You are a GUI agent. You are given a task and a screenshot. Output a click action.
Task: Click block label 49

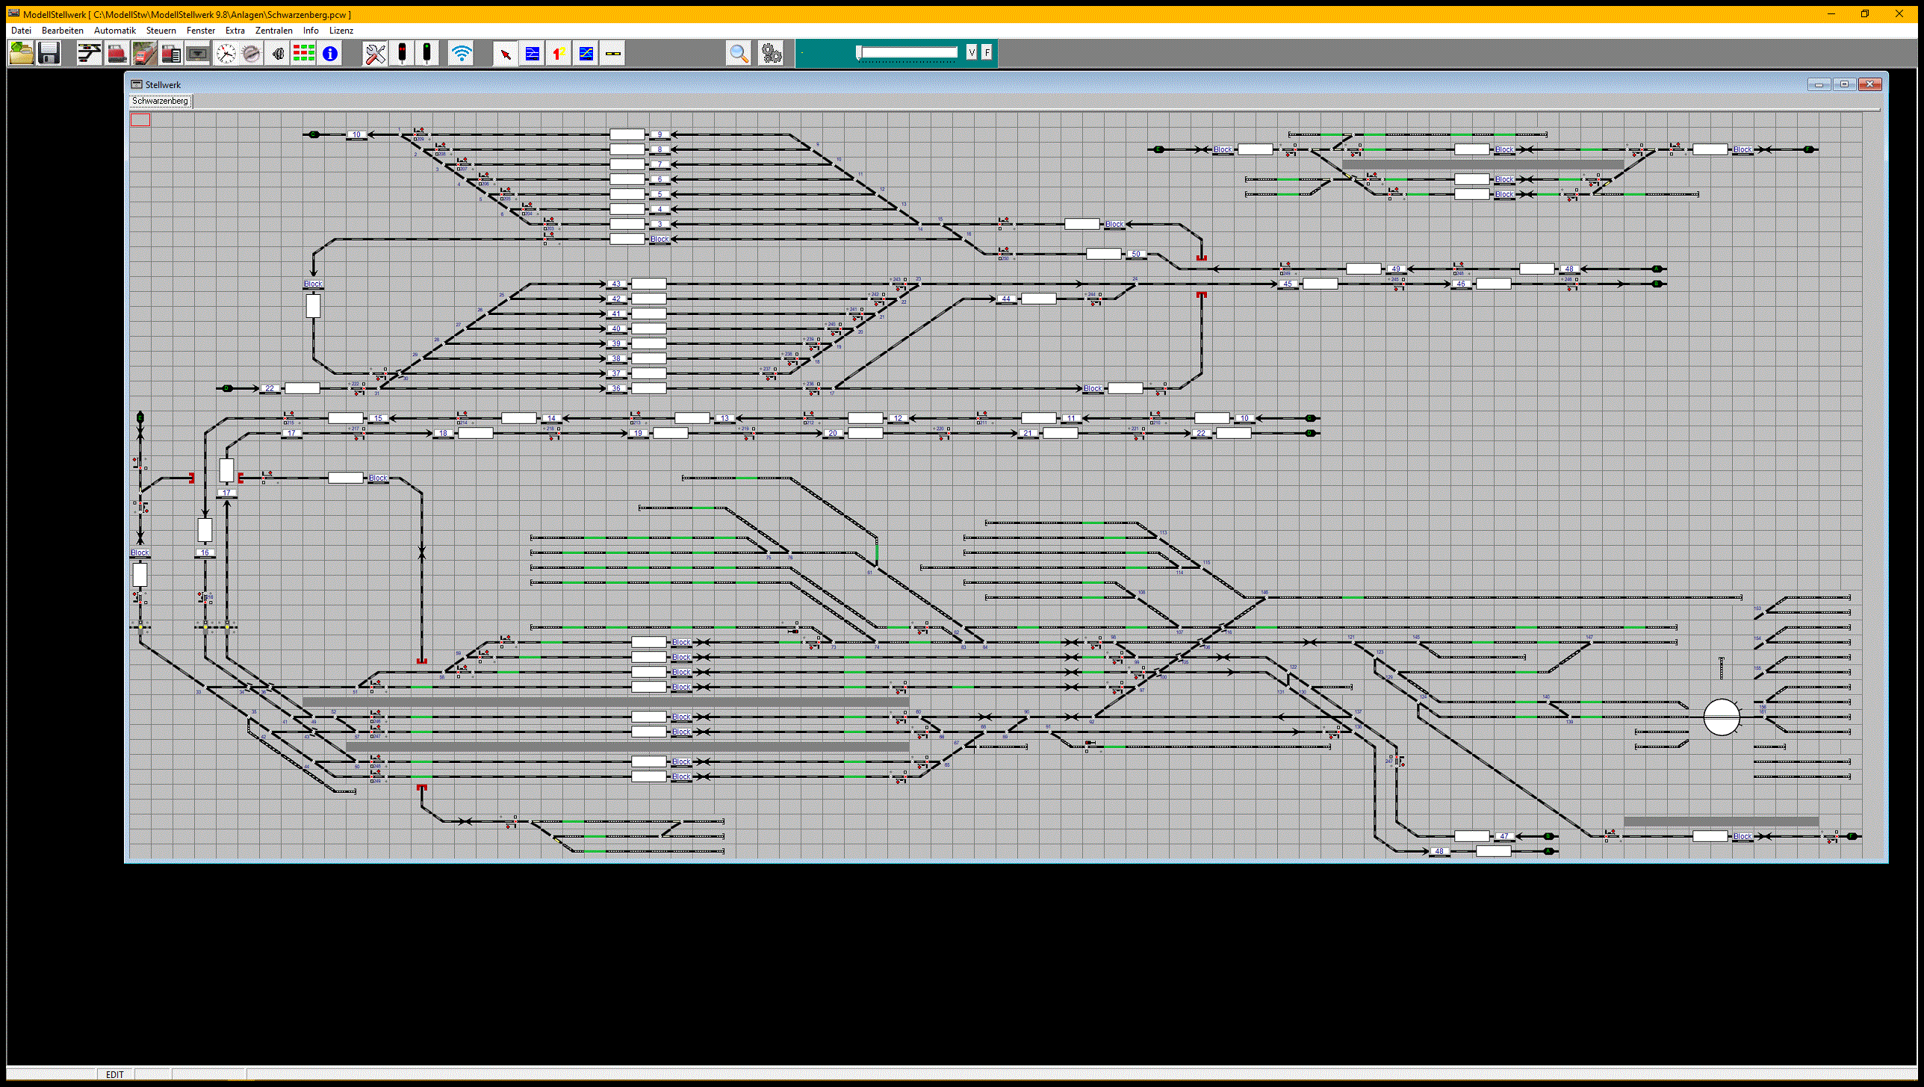click(1396, 269)
